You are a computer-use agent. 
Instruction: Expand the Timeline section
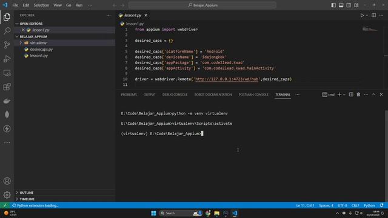click(x=65, y=199)
